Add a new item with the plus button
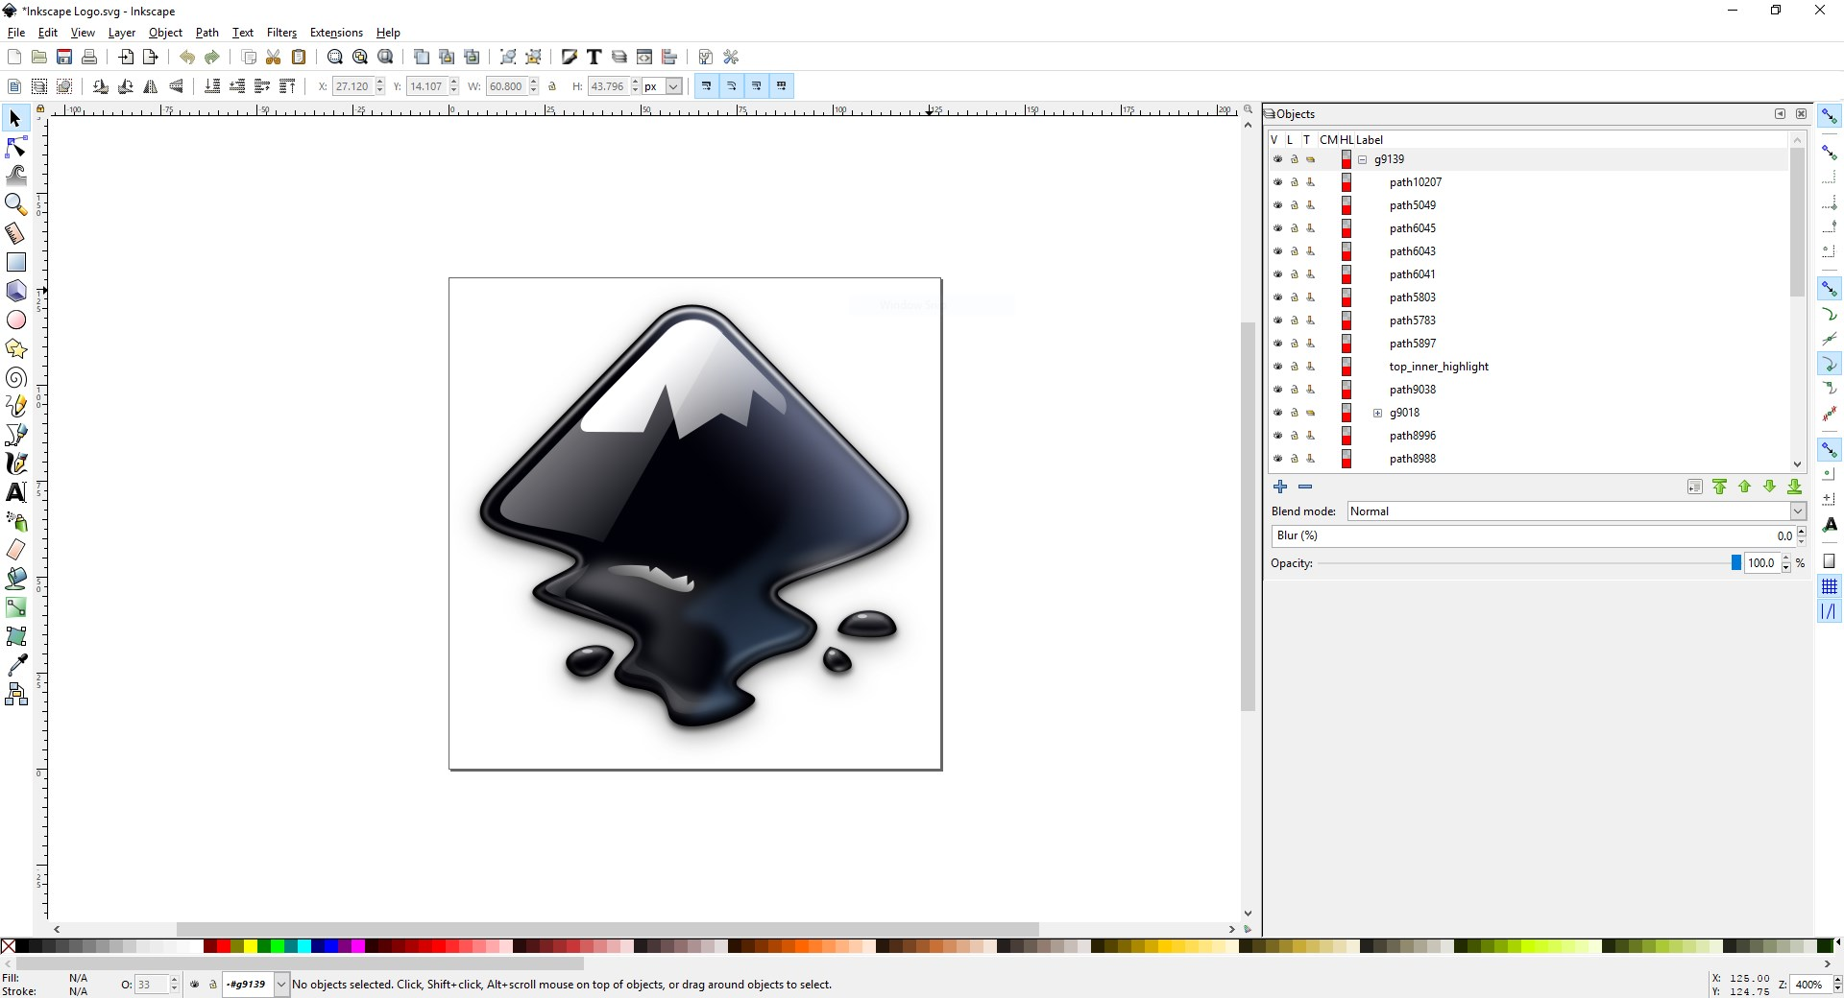The width and height of the screenshot is (1844, 998). click(1280, 487)
